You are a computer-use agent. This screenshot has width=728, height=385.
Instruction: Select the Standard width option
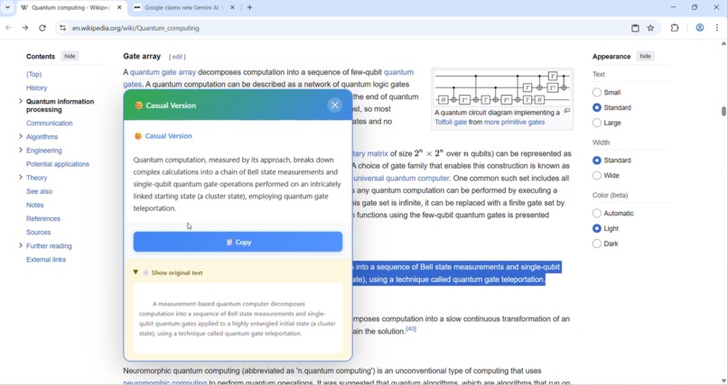point(597,160)
